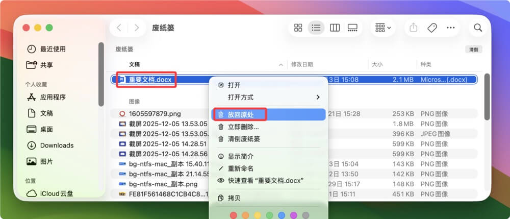510x219 pixels.
Task: Choose 快速查看 “重要文档.docx” menu item
Action: click(x=268, y=180)
